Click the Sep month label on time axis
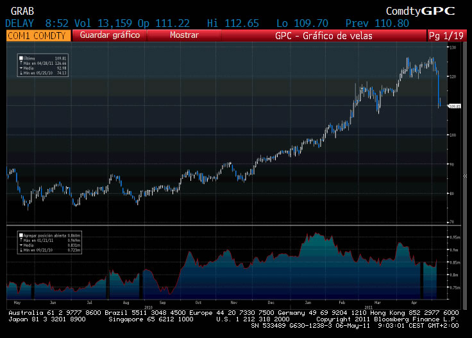 [x=162, y=303]
